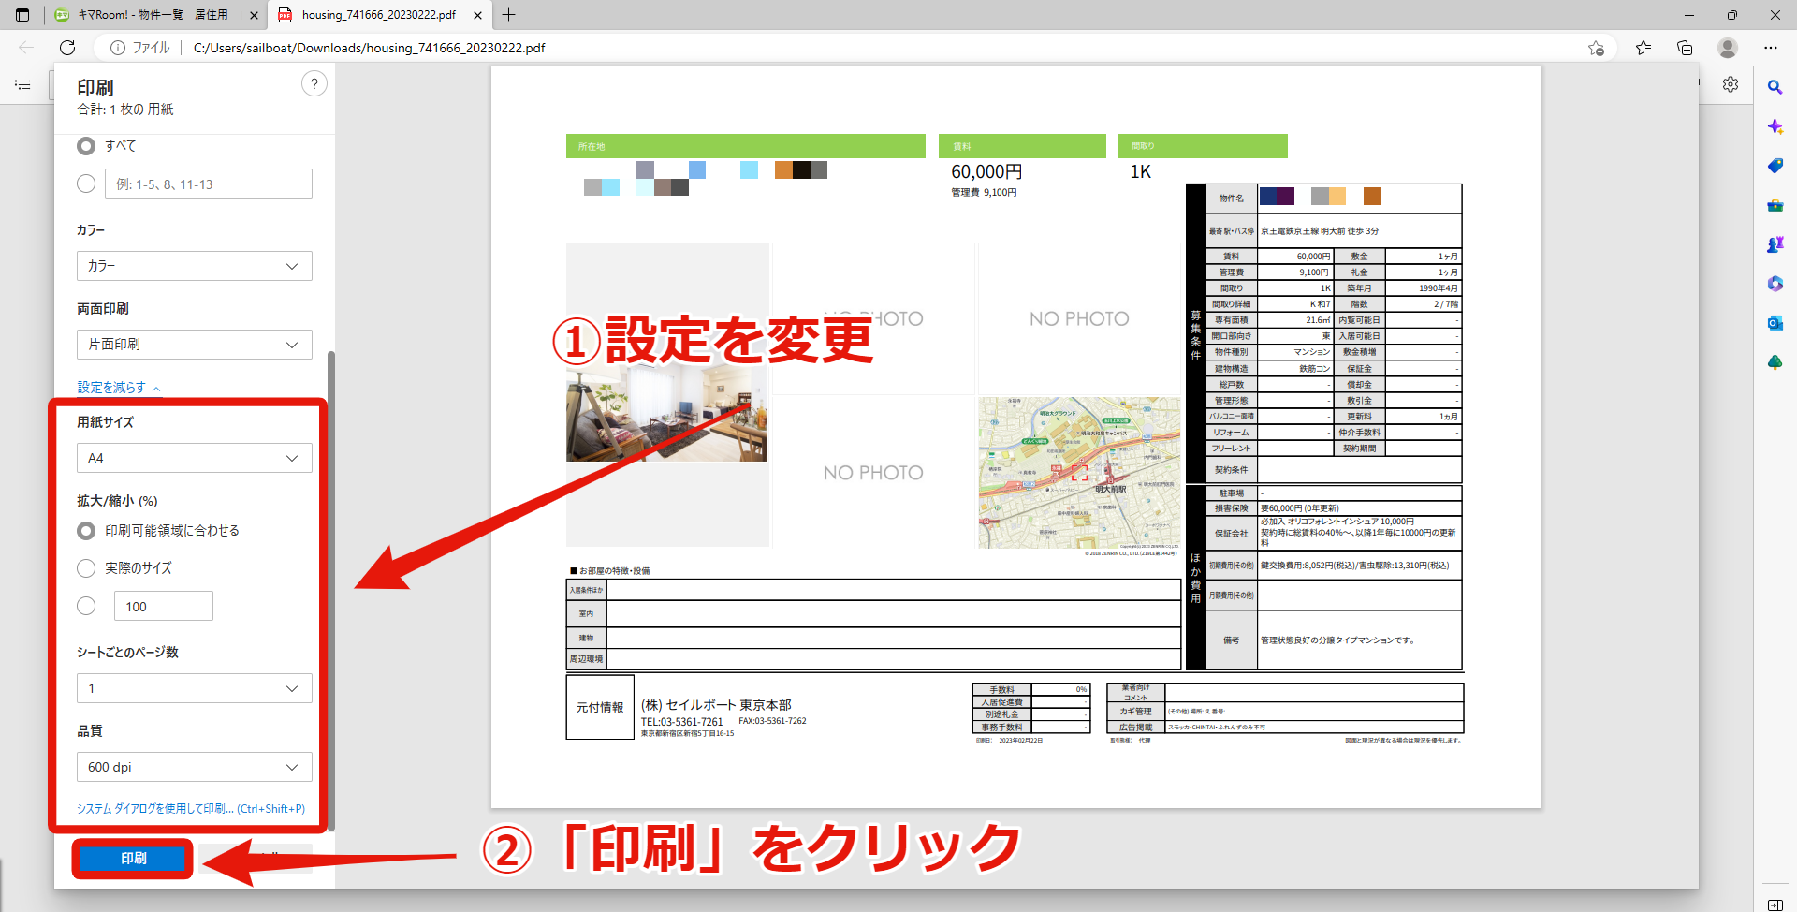Switch to the キマRoom! 物件一覧 tab
This screenshot has height=912, width=1797.
click(x=157, y=15)
